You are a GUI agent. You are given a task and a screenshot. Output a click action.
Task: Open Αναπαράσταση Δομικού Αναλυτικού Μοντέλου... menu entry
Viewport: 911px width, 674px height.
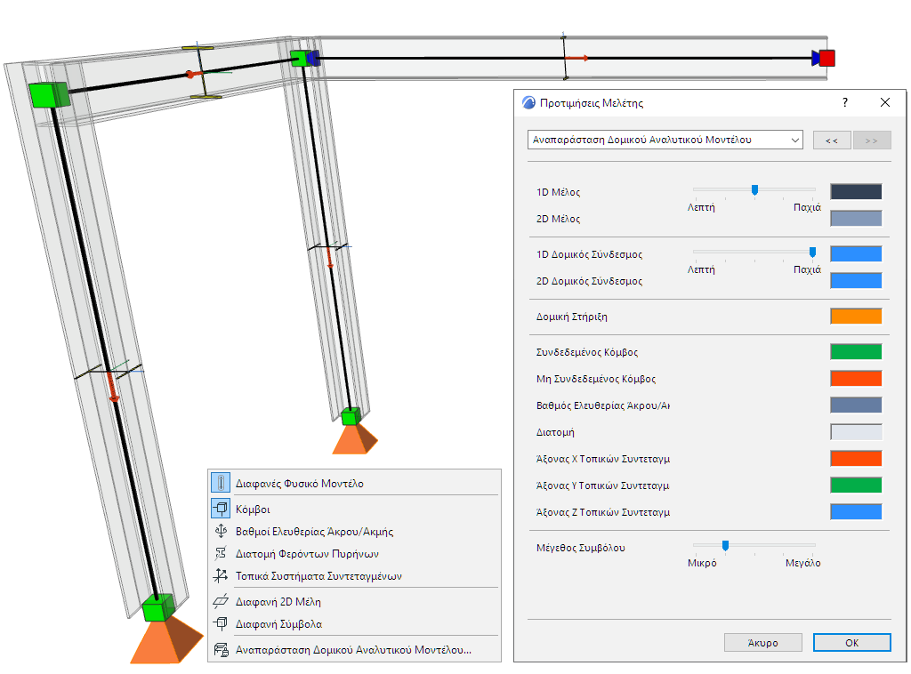click(354, 650)
